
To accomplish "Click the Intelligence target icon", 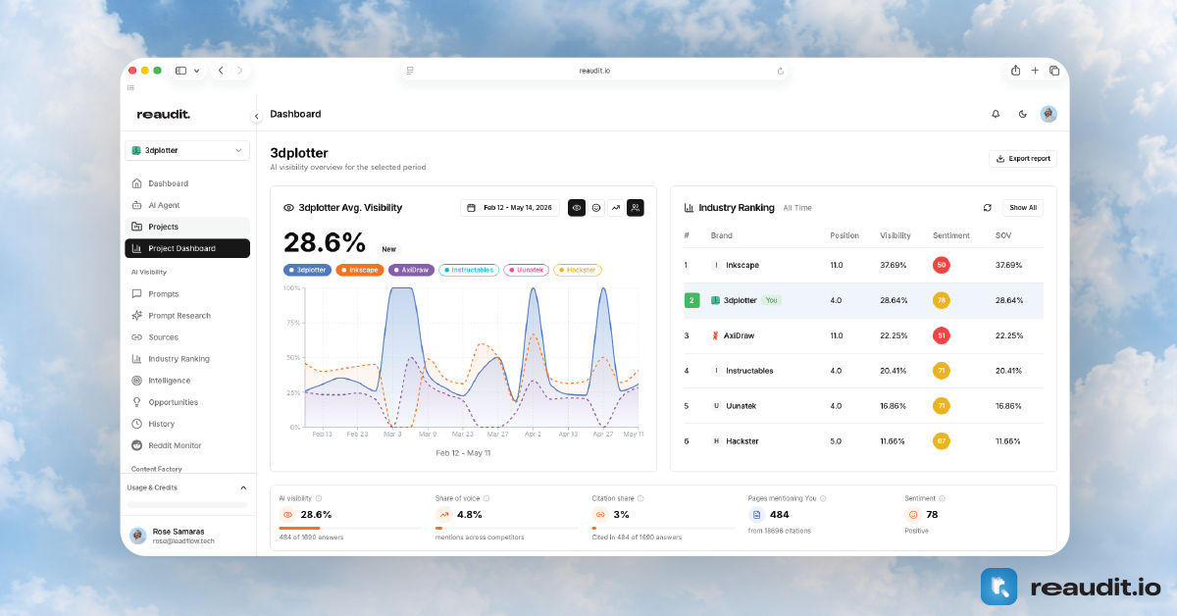I will pyautogui.click(x=137, y=381).
